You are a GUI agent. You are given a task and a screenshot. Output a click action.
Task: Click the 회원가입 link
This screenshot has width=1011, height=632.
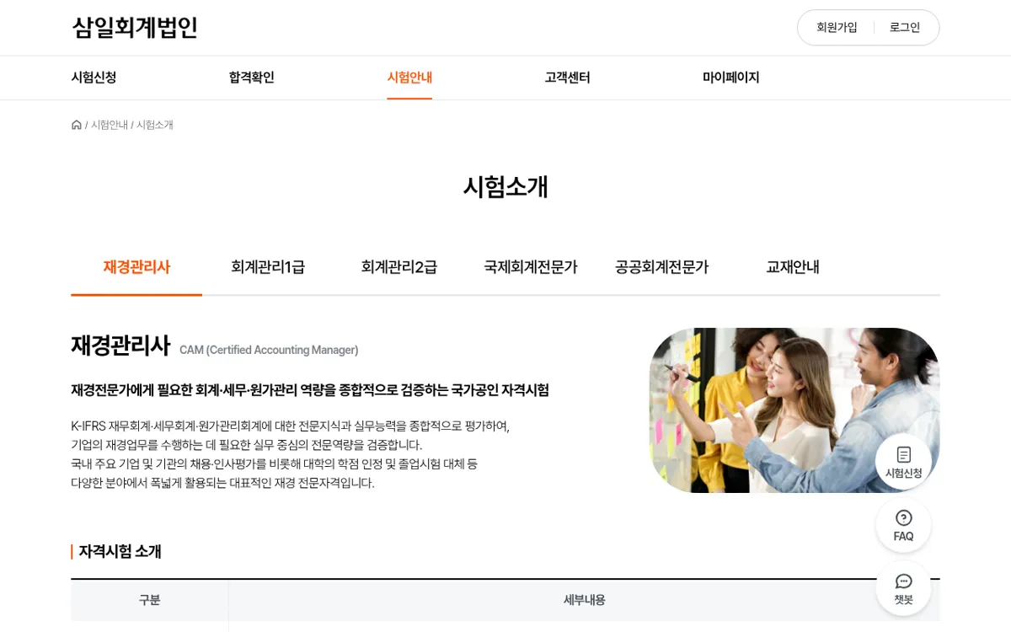click(837, 28)
